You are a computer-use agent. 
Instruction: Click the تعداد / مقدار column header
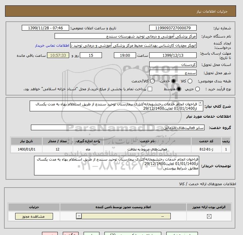click(57, 141)
